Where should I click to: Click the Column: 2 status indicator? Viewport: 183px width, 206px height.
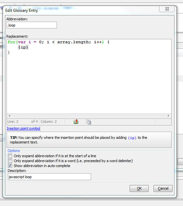click(49, 122)
